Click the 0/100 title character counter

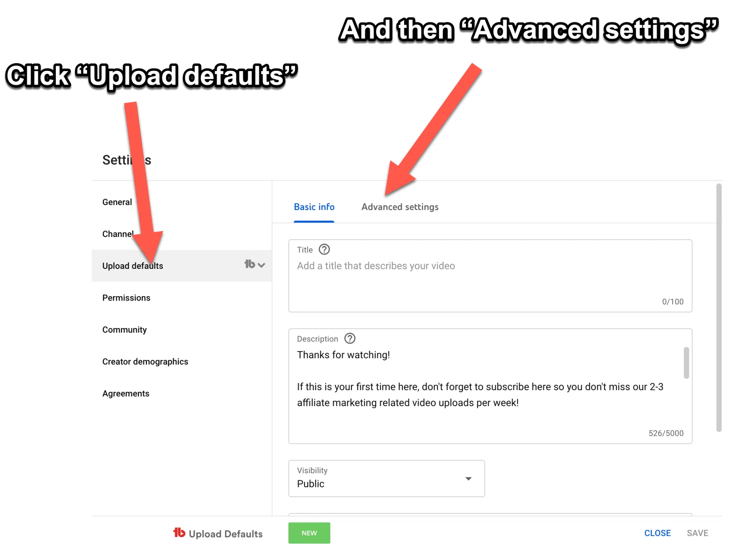(x=673, y=302)
